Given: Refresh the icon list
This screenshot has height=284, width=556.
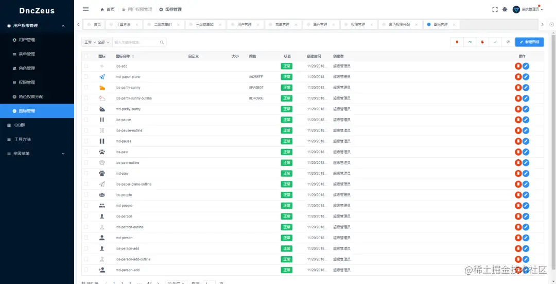Looking at the screenshot, I should [x=508, y=42].
